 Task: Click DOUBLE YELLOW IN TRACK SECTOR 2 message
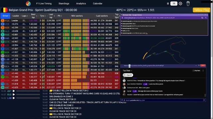pos(69,91)
